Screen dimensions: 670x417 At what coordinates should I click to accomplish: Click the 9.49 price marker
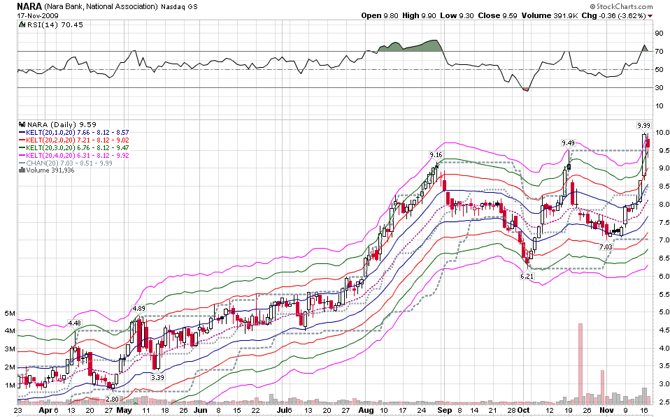568,143
